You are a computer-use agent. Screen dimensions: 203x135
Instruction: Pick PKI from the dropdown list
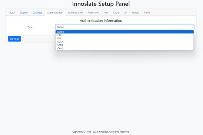(125, 38)
